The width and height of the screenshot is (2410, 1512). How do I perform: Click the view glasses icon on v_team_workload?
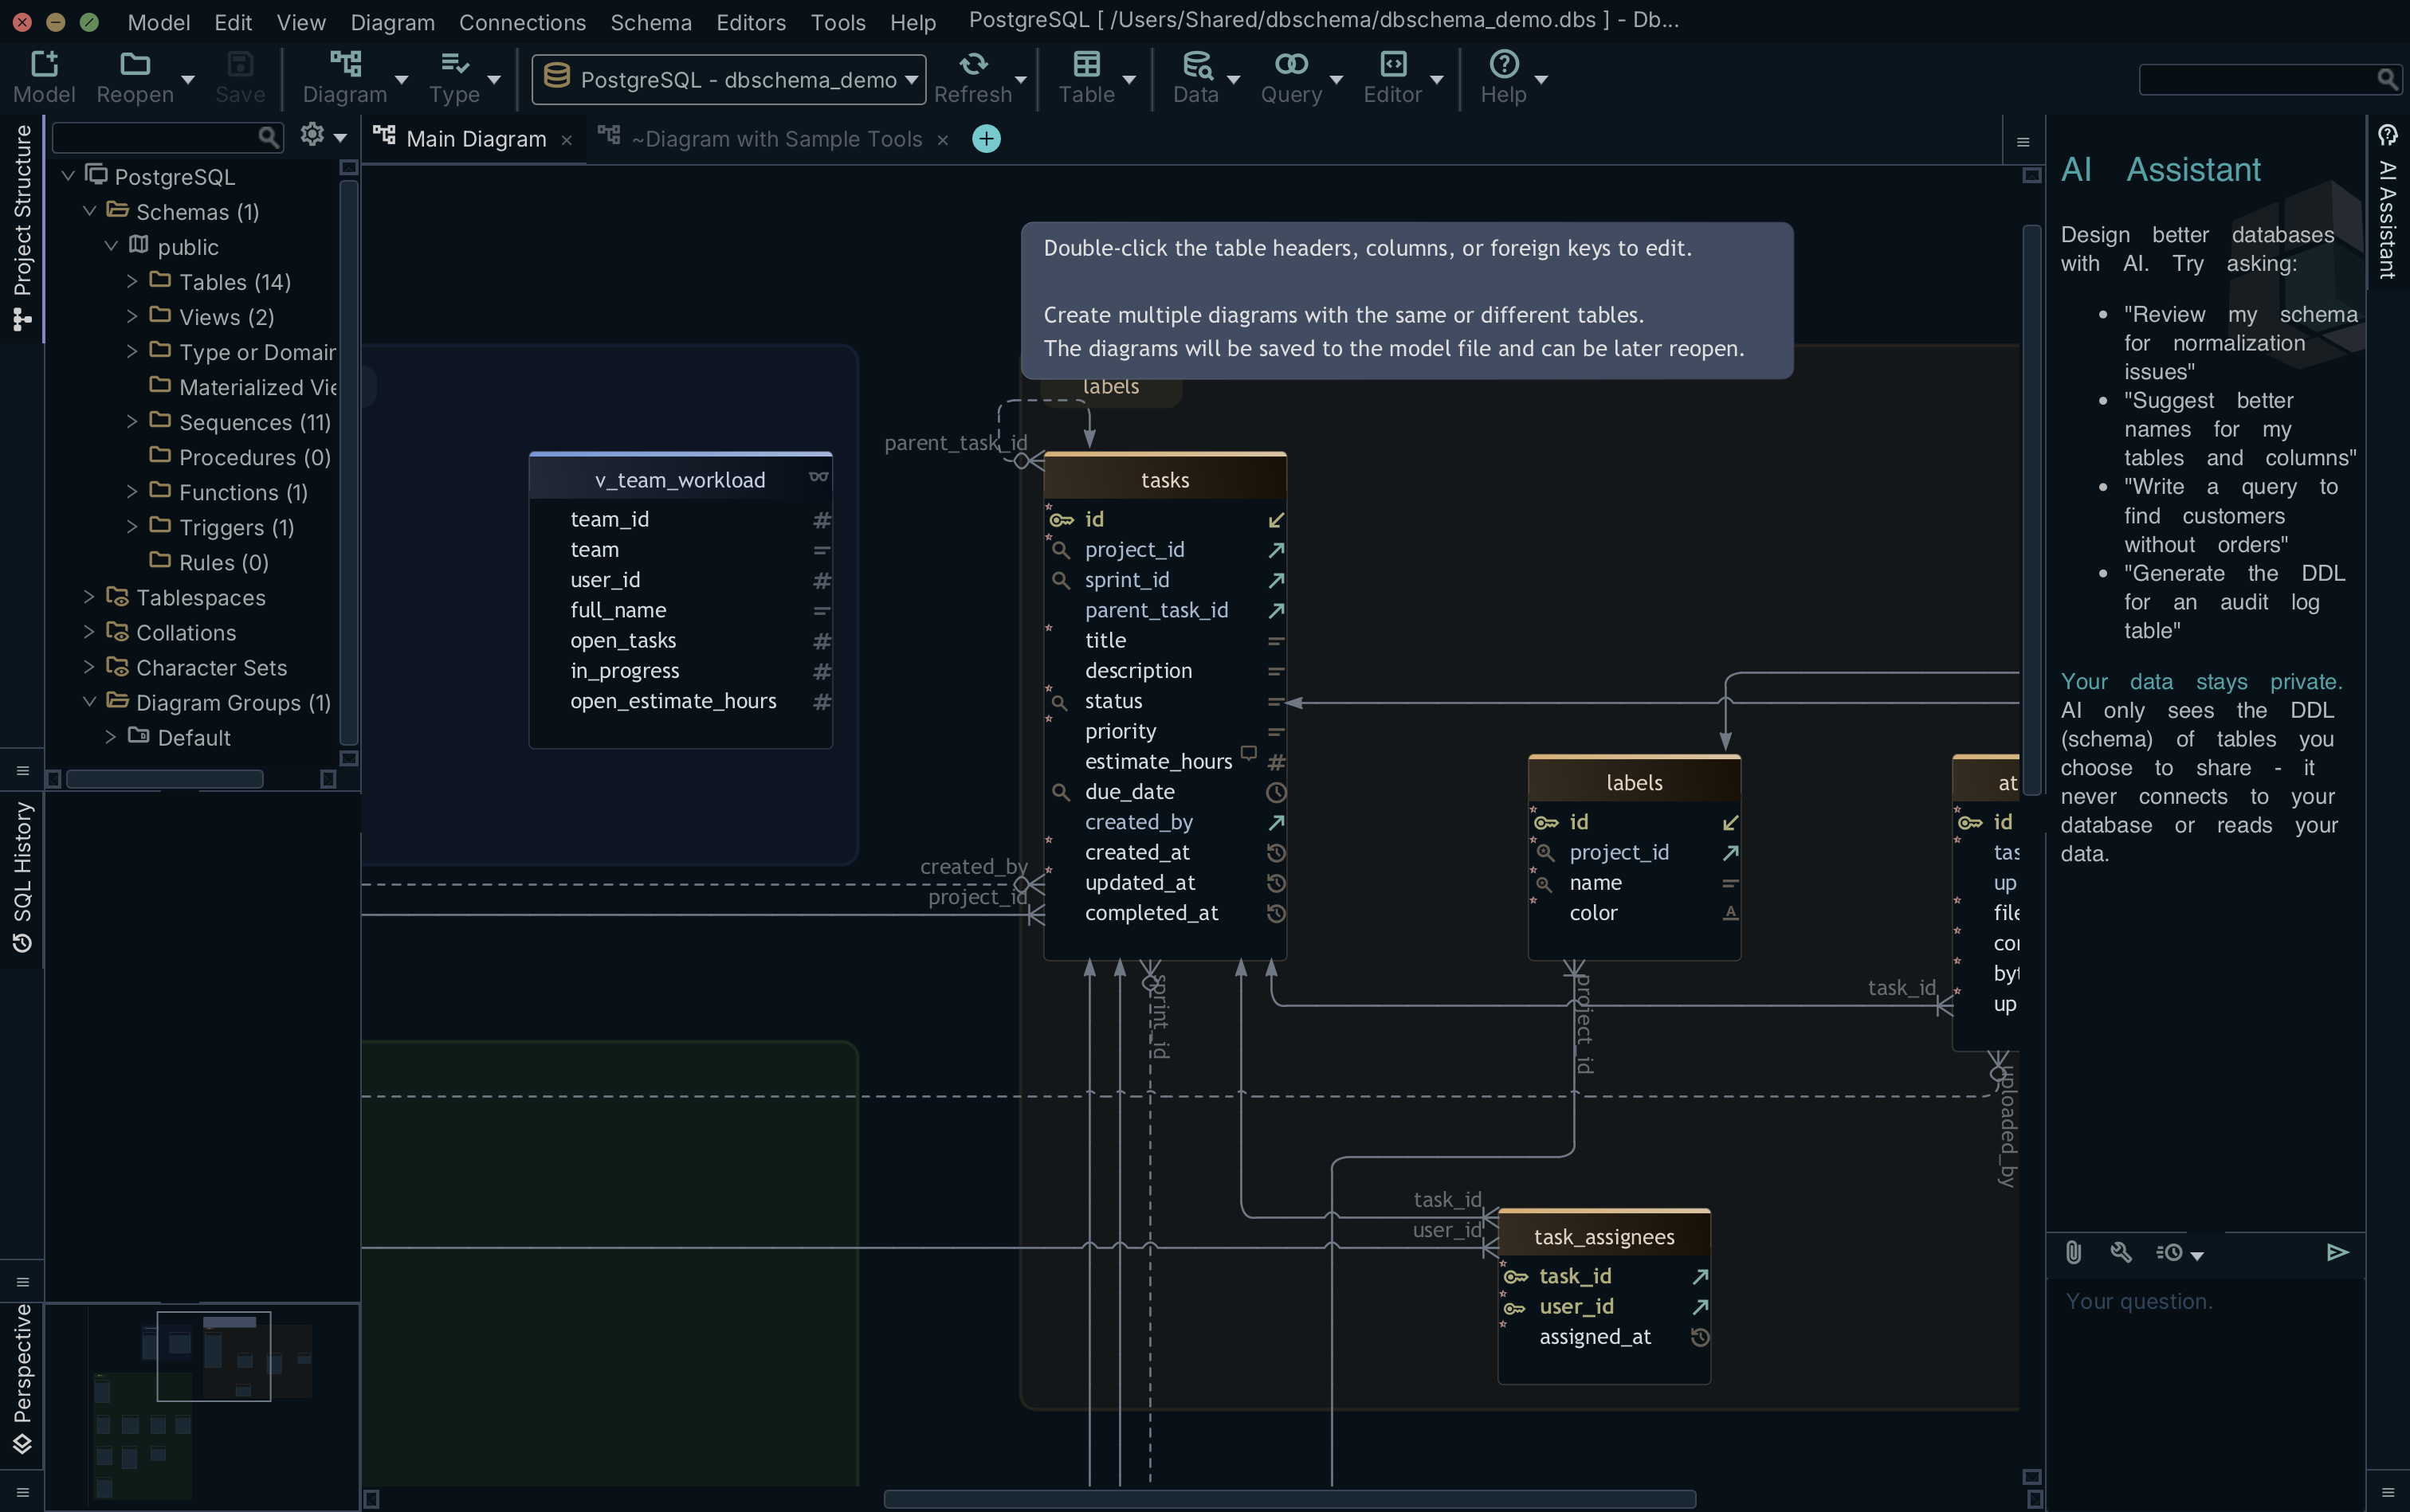click(x=818, y=477)
